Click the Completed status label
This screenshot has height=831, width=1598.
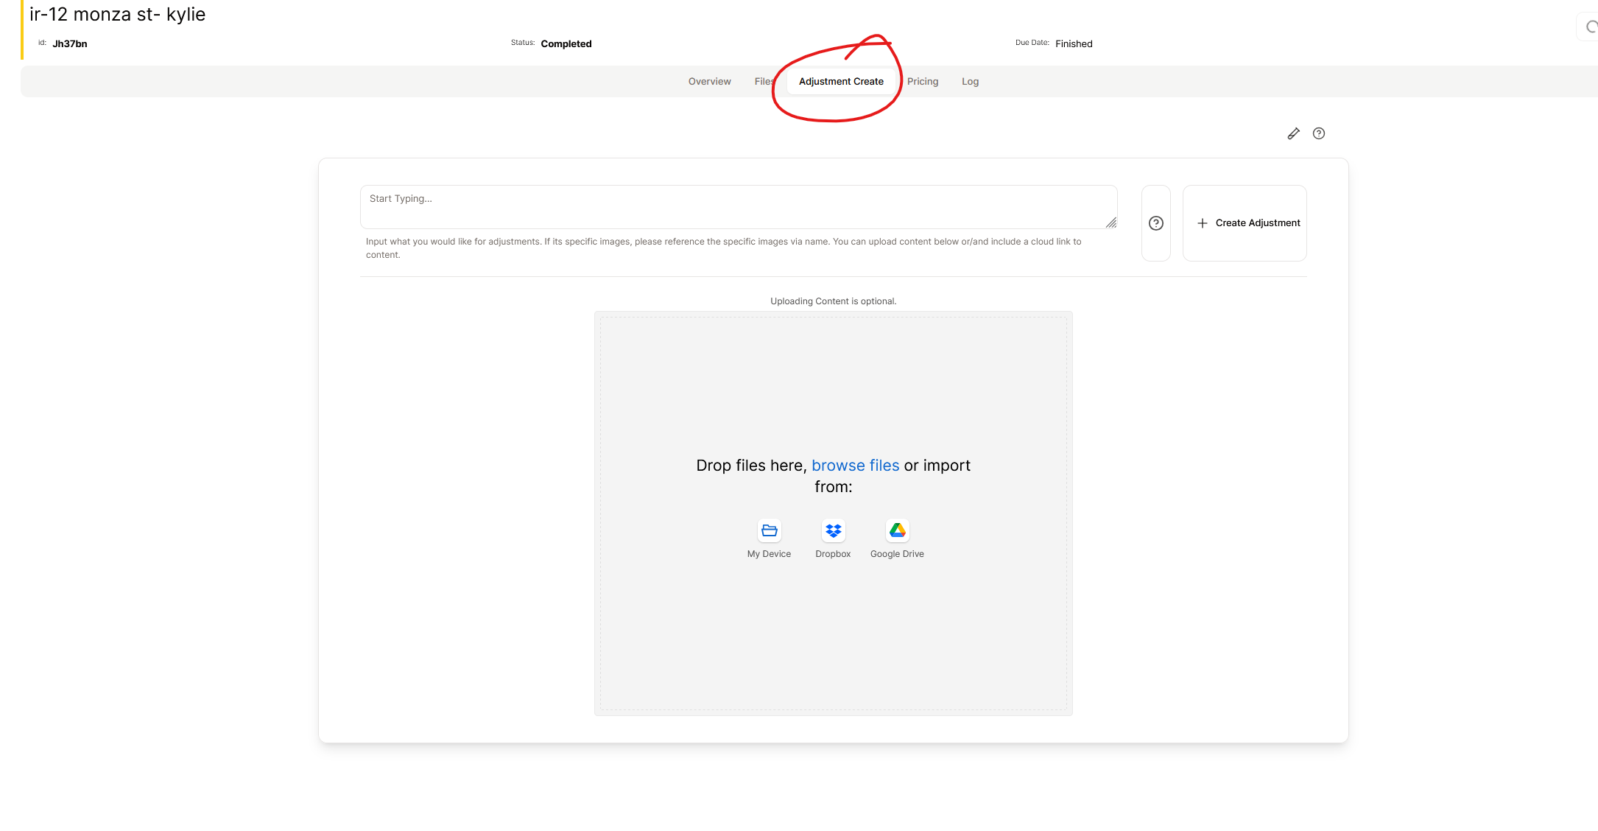click(x=566, y=44)
